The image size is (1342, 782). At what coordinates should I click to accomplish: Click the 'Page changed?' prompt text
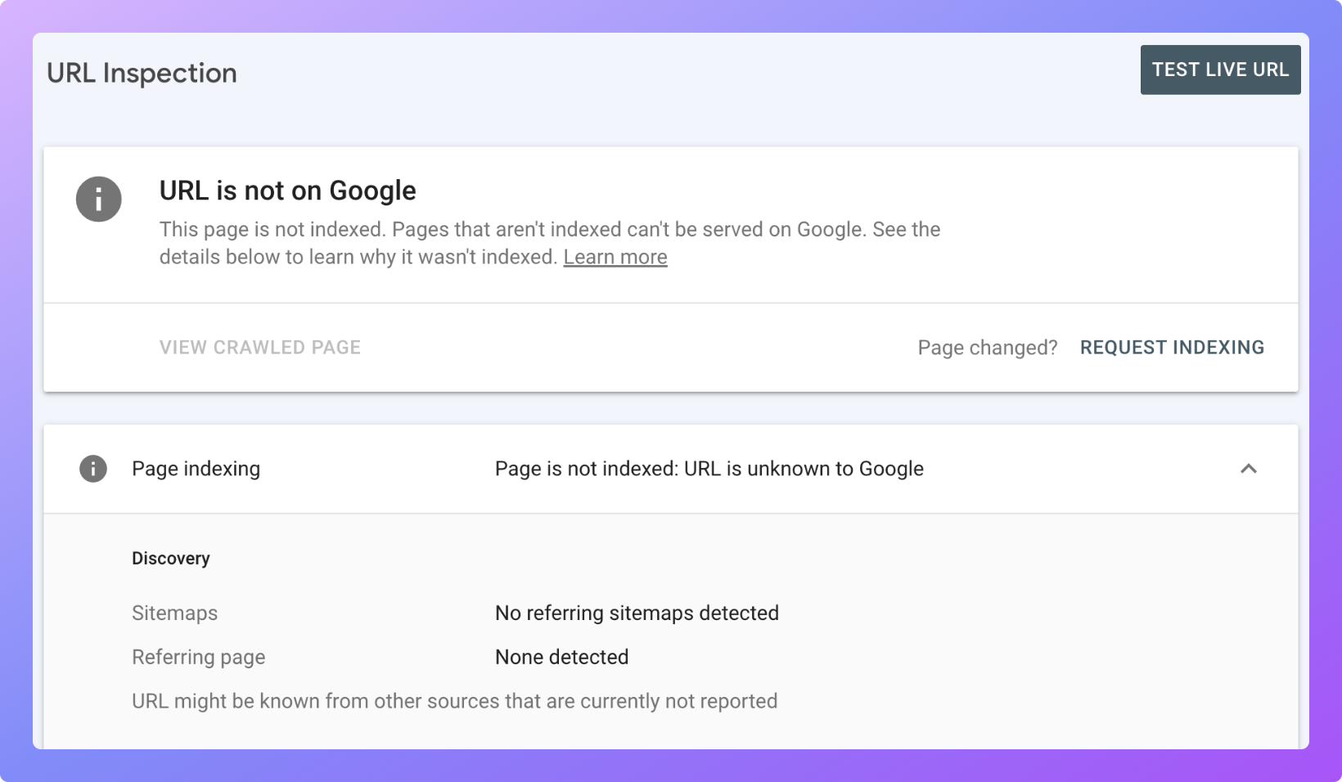[987, 348]
